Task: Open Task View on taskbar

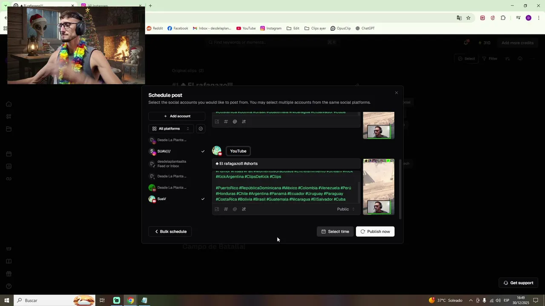Action: pos(102,300)
